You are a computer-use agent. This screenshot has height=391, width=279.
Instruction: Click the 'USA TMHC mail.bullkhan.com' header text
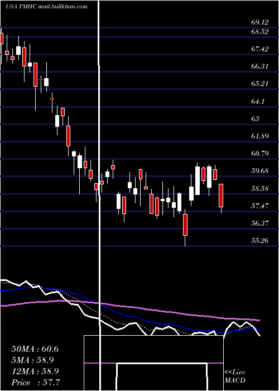pyautogui.click(x=46, y=7)
